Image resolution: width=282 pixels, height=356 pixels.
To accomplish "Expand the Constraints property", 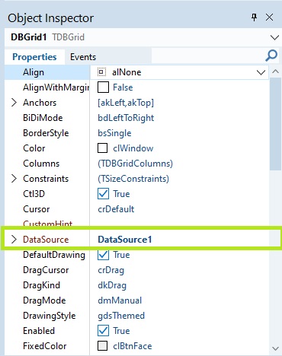I will coord(14,179).
